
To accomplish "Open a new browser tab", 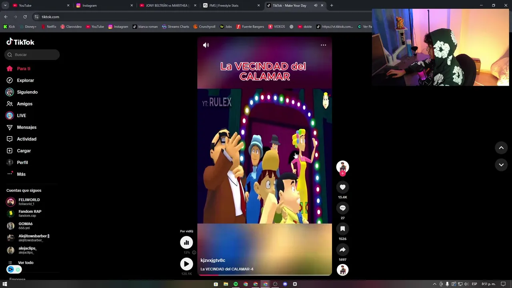I will click(x=332, y=6).
